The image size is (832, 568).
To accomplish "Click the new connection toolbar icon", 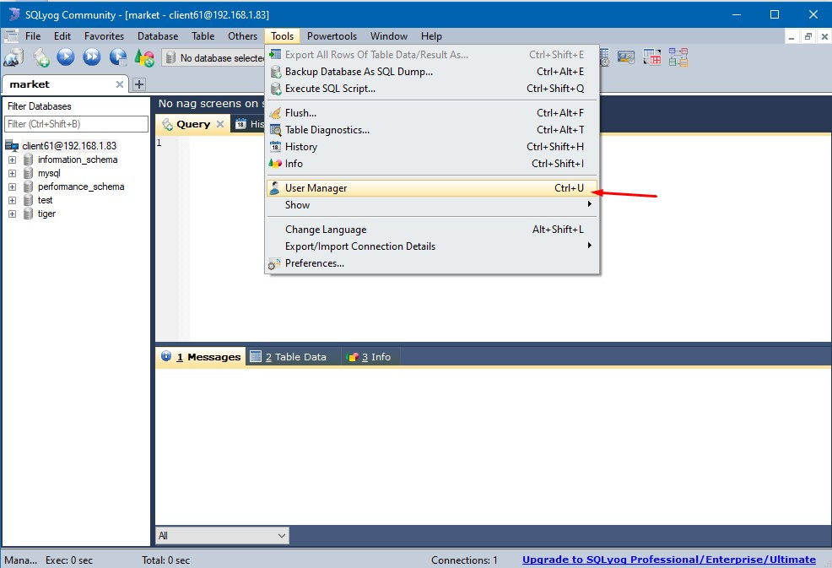I will (14, 57).
